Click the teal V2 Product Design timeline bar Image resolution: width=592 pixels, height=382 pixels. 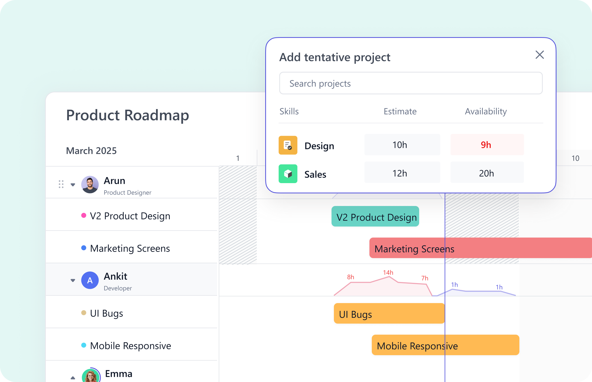375,217
